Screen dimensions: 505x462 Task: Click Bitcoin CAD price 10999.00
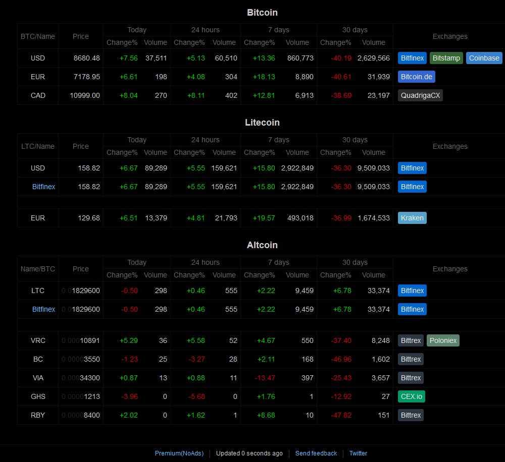tap(85, 95)
